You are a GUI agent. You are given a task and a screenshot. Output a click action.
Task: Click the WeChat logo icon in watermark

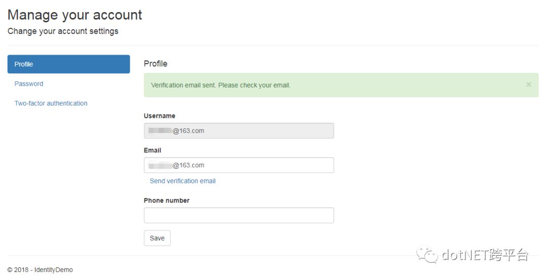tap(427, 254)
